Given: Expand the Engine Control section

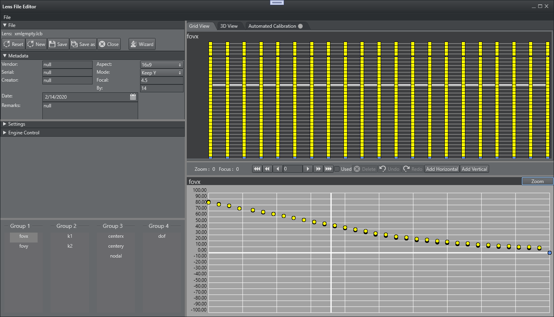Looking at the screenshot, I should (x=23, y=133).
